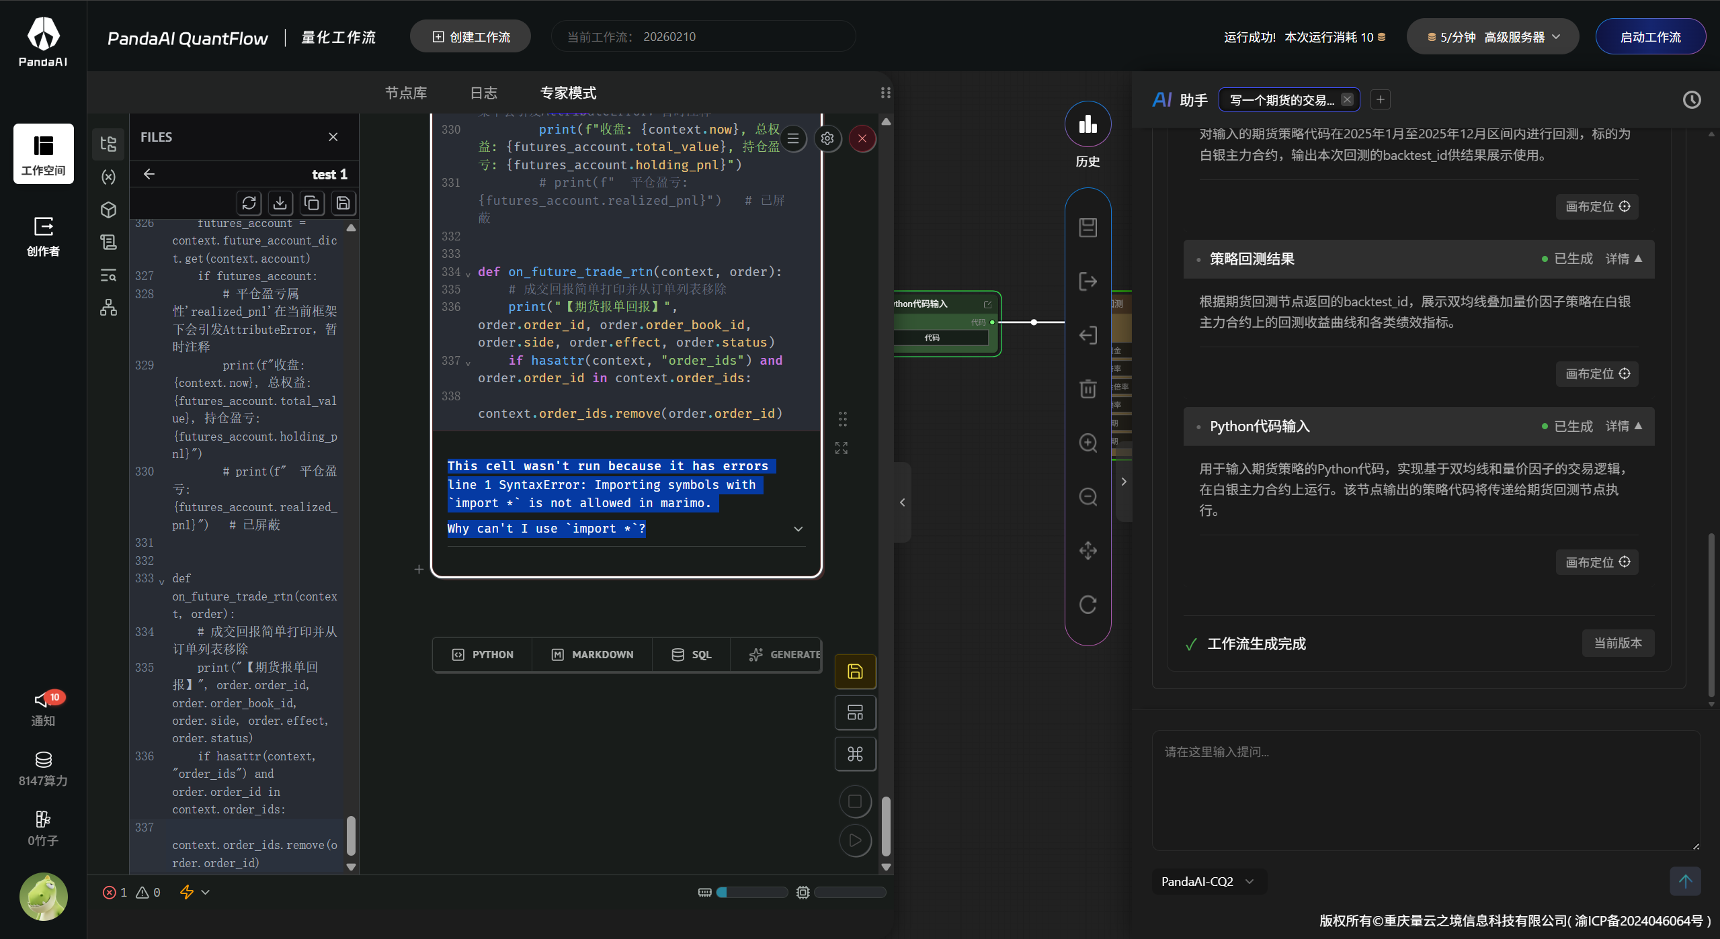The image size is (1720, 939).
Task: Go back from the test 1 file
Action: click(149, 174)
